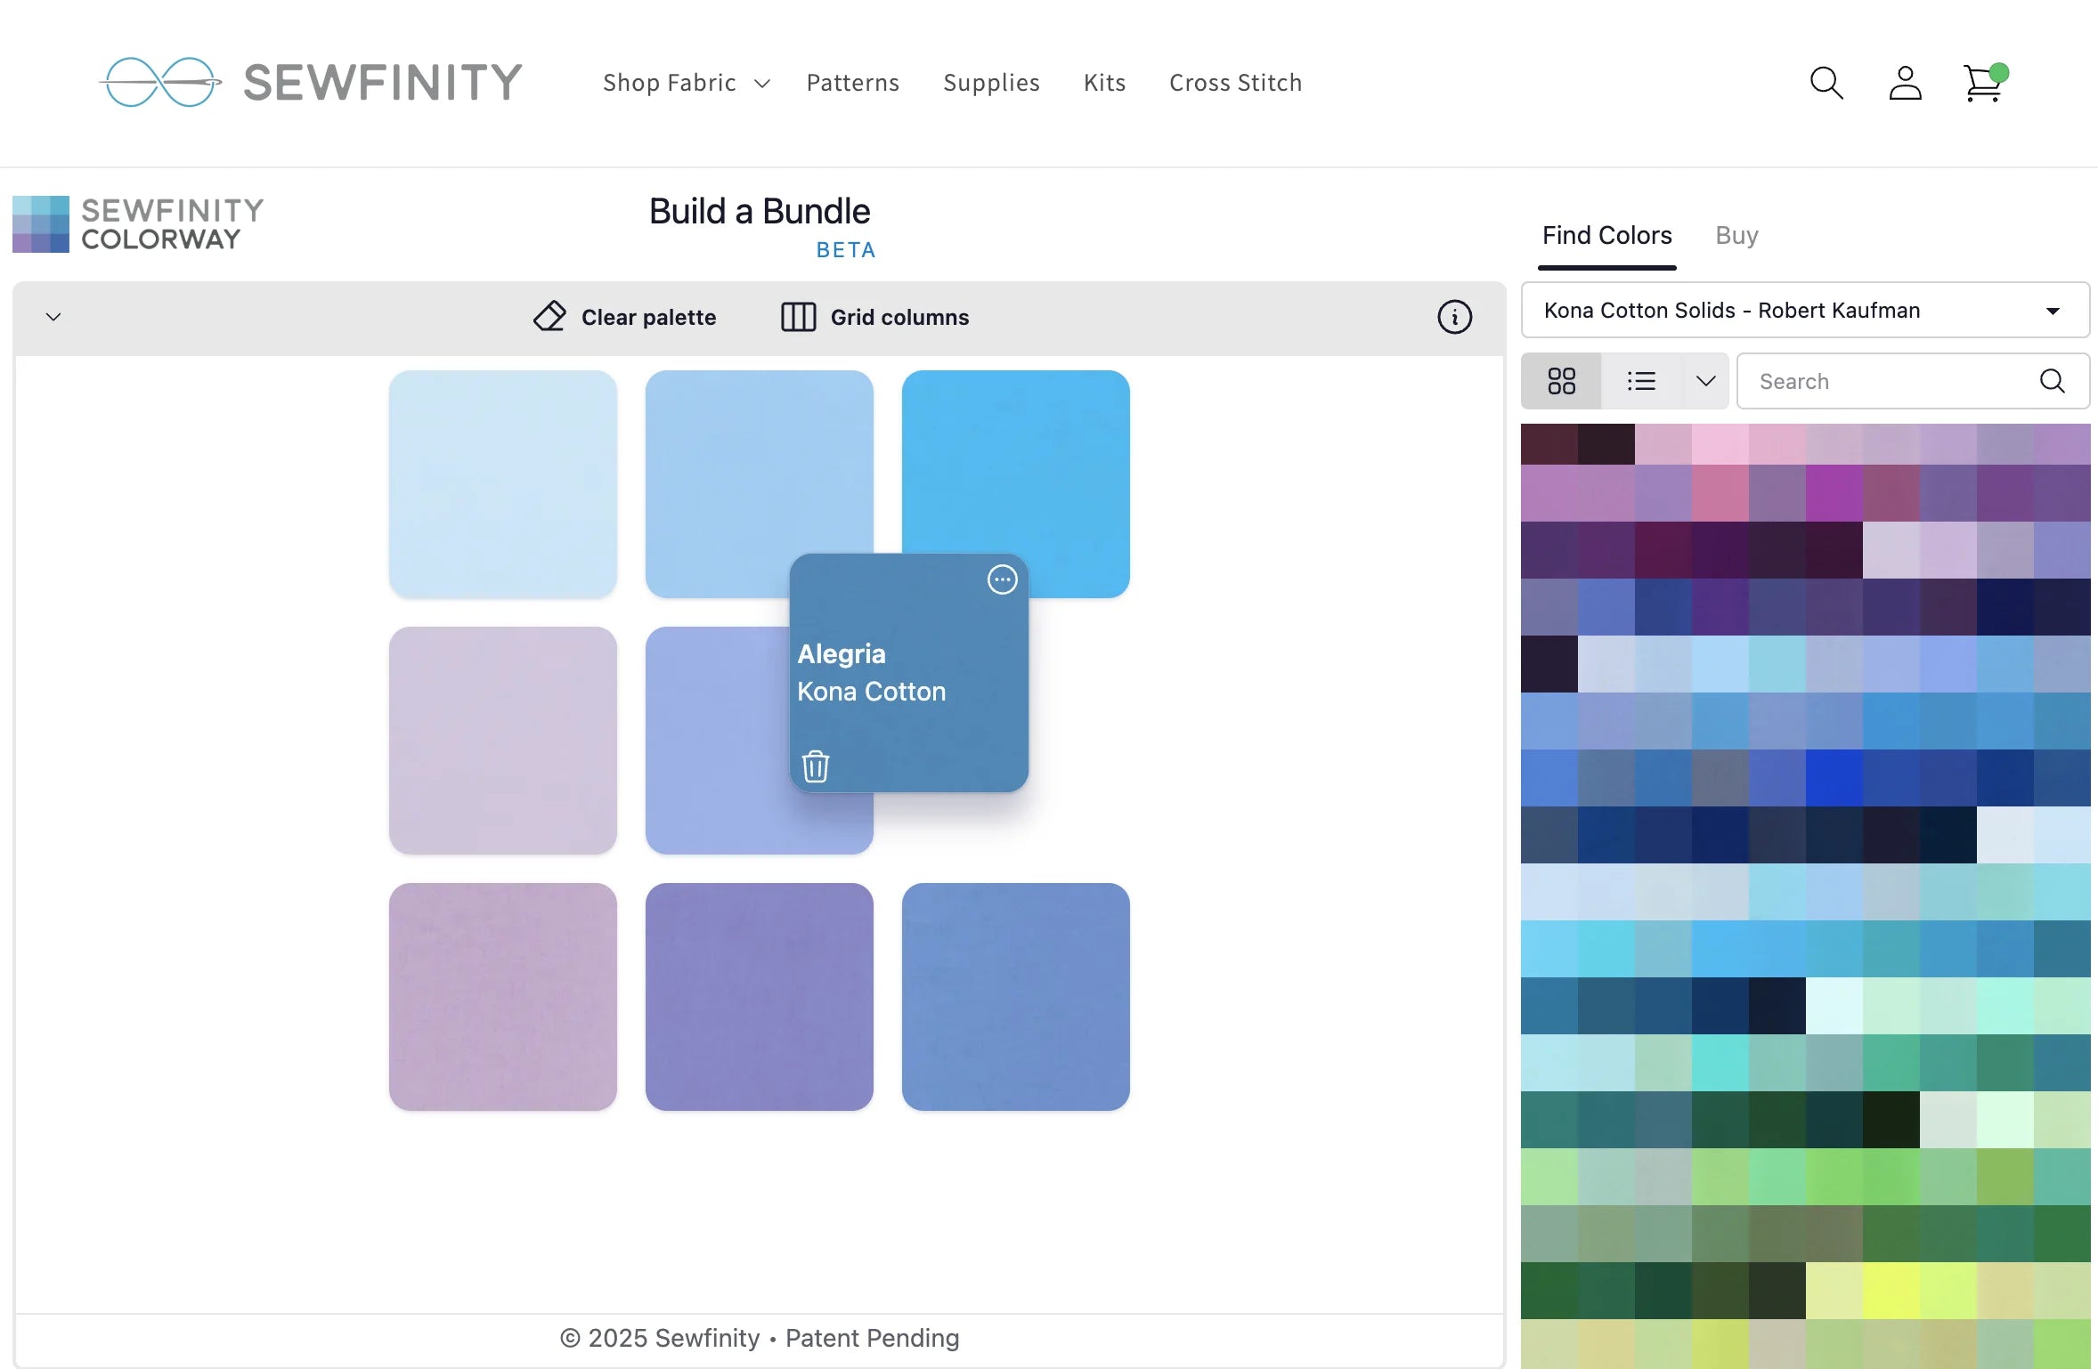Open the Shop Fabric dropdown
The image size is (2098, 1369).
[686, 82]
